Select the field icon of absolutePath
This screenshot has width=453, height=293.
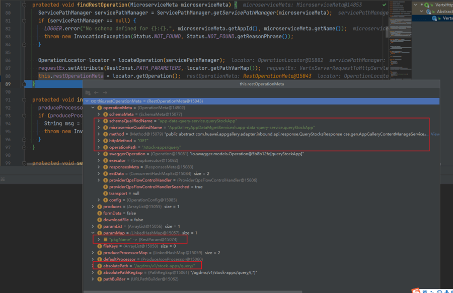click(100, 266)
